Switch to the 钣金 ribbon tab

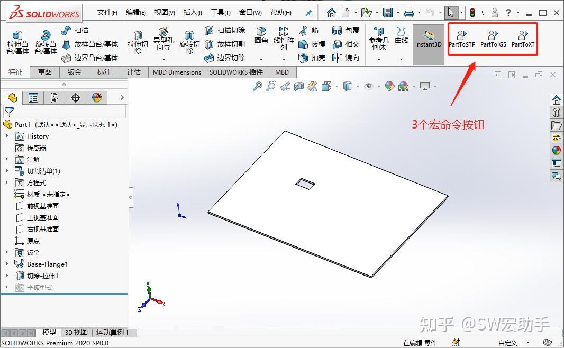[x=74, y=72]
